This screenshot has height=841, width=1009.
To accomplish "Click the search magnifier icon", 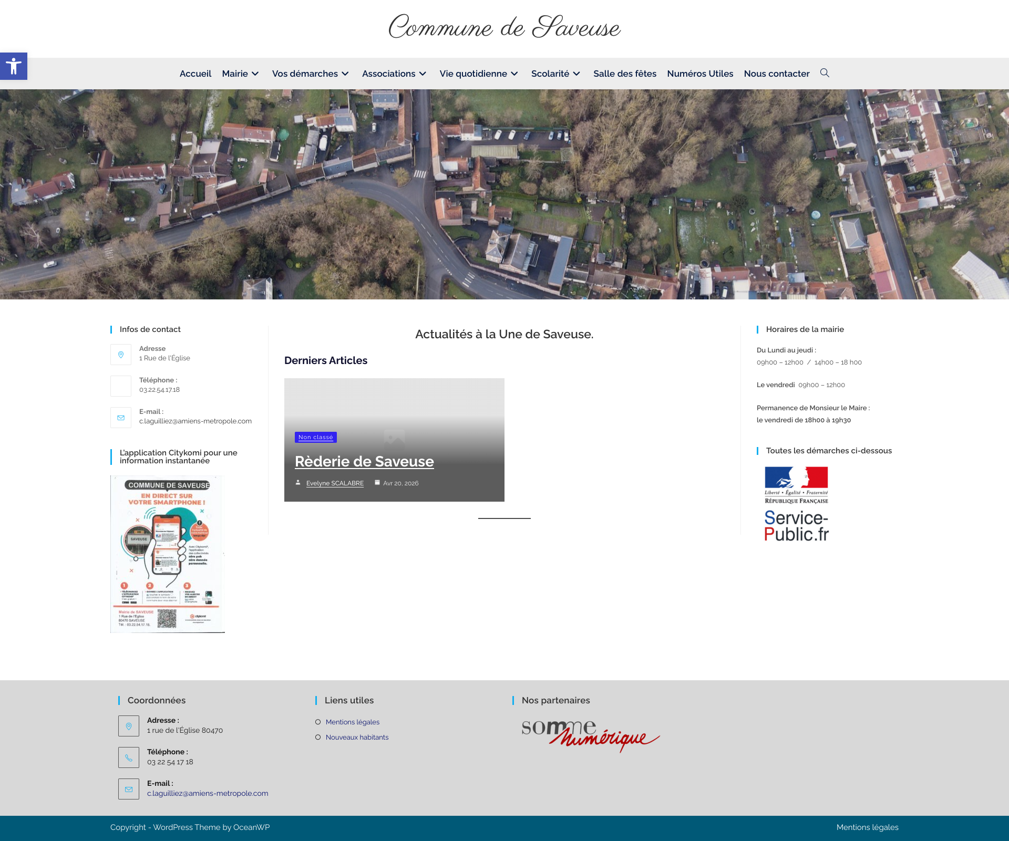I will (x=825, y=73).
